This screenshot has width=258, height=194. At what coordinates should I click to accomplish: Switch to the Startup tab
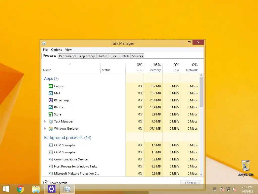point(103,56)
